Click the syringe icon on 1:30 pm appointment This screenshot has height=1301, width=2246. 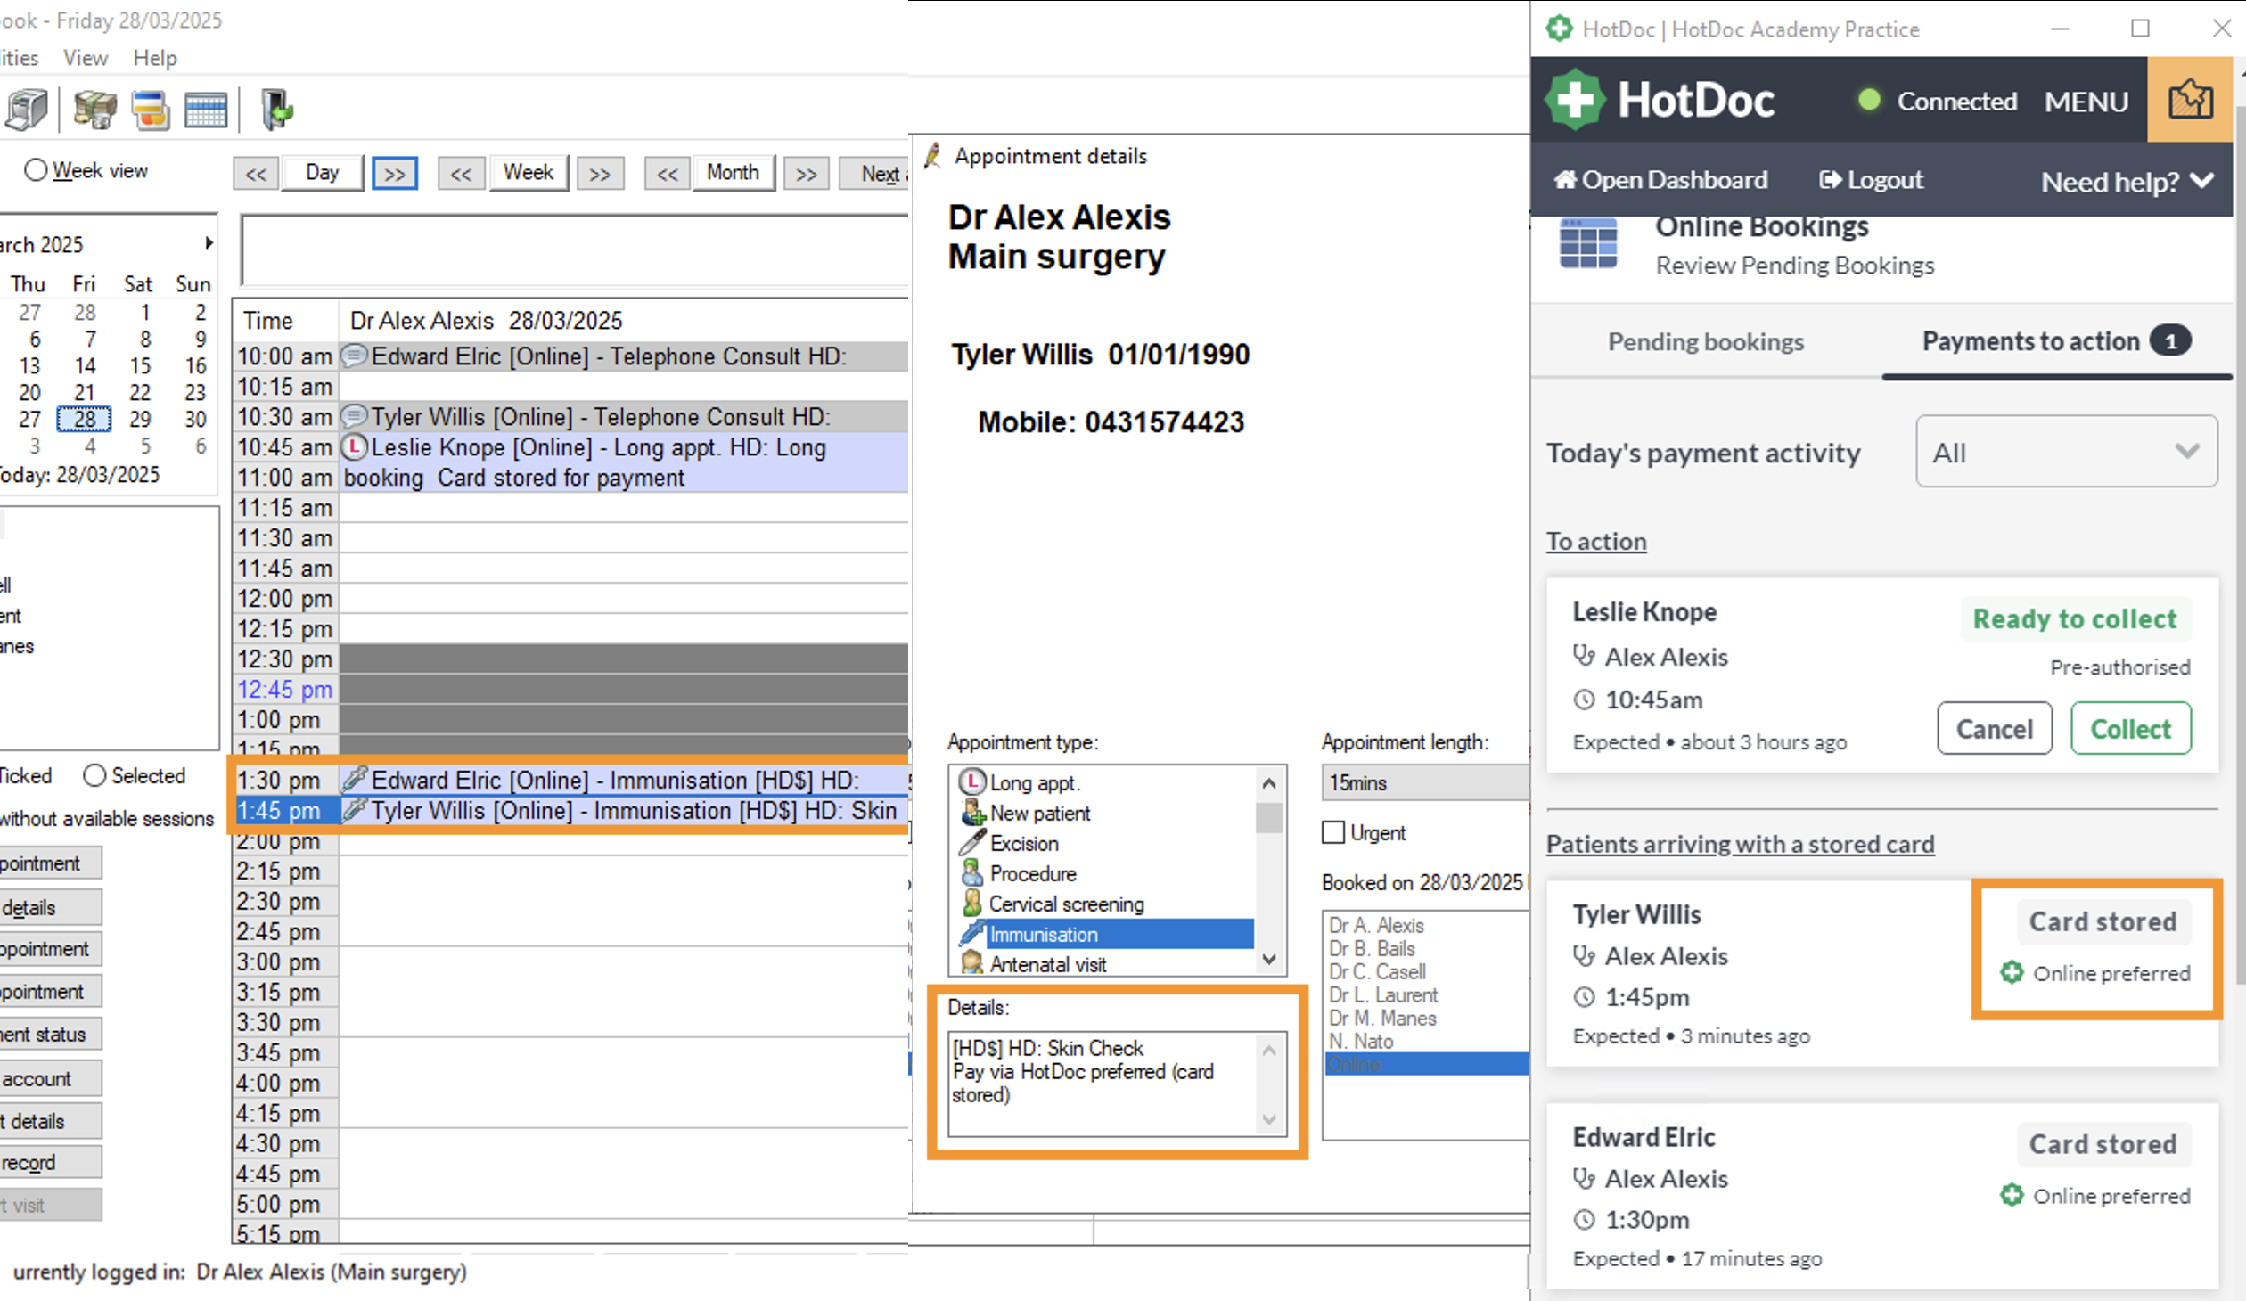coord(355,780)
